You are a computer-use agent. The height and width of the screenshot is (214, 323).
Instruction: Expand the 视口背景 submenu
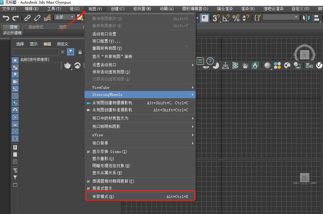point(140,143)
